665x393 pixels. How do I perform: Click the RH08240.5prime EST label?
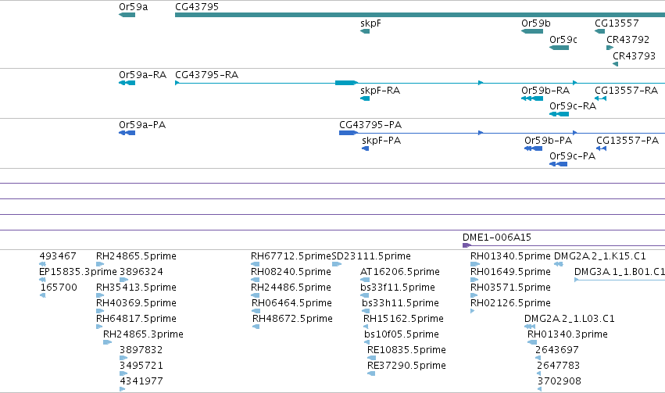[x=291, y=272]
